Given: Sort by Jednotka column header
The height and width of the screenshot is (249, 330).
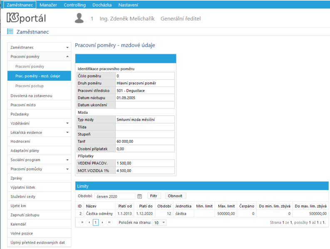Looking at the screenshot, I should pos(183,206).
